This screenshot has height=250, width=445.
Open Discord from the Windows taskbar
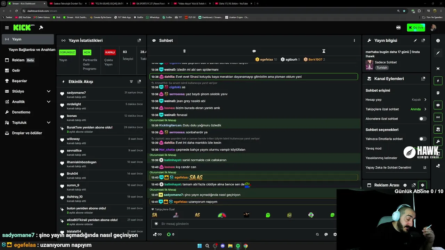[223, 246]
